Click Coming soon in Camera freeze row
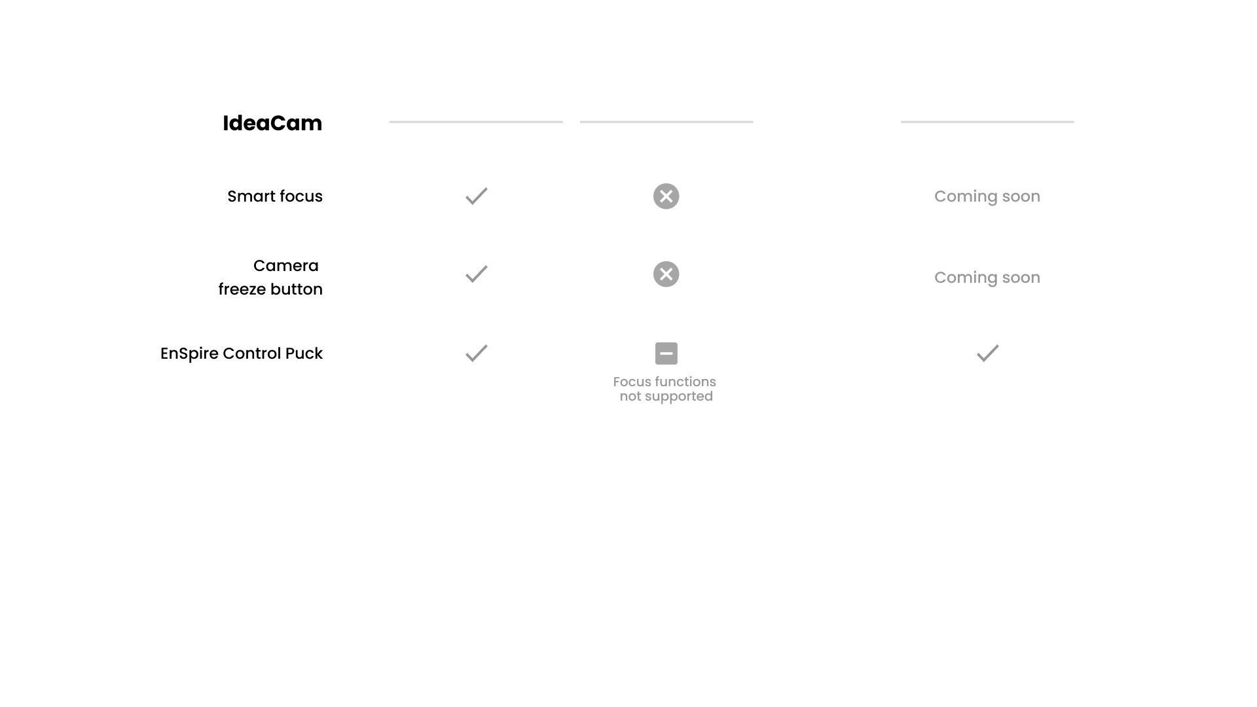Screen dimensions: 1257x707 [x=987, y=278]
